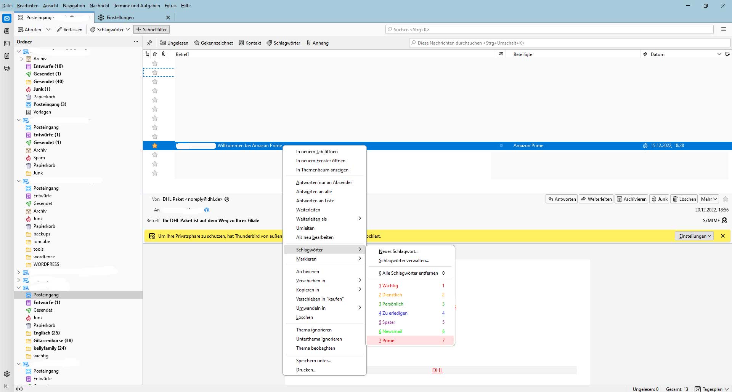Open the Abrufen dropdown arrow

tap(48, 29)
